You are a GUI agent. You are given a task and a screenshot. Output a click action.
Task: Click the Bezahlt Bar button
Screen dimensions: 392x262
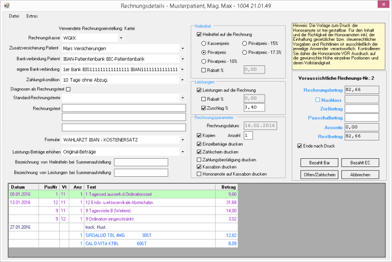pos(319,163)
